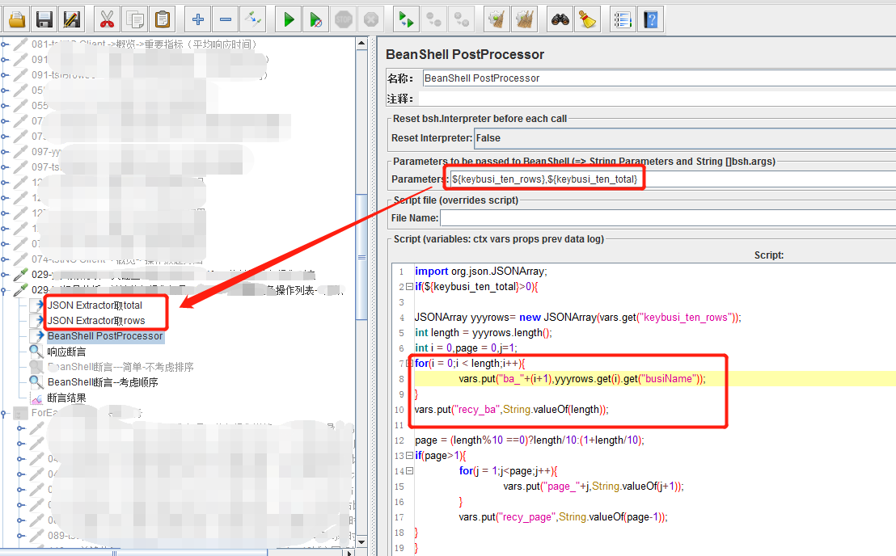
Task: Select JSON Extractor取total tree node
Action: 95,305
